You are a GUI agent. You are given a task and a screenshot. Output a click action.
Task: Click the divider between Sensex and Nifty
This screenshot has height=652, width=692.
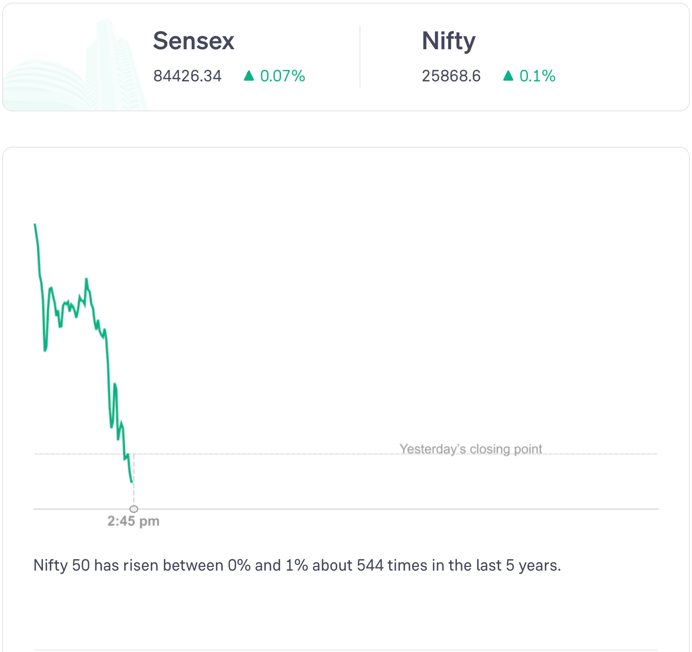click(x=360, y=57)
